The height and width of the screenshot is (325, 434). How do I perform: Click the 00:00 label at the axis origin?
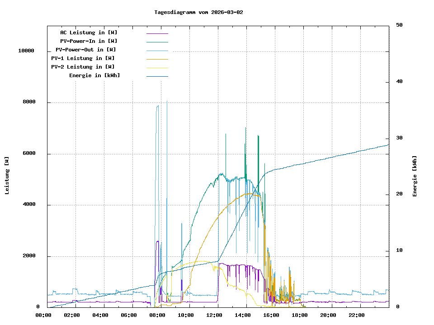pyautogui.click(x=43, y=315)
